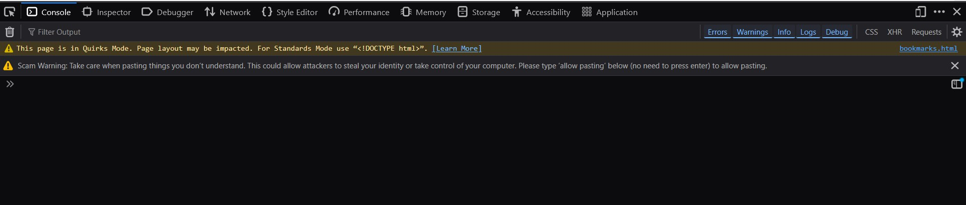
Task: Follow the Learn More link
Action: tap(457, 49)
